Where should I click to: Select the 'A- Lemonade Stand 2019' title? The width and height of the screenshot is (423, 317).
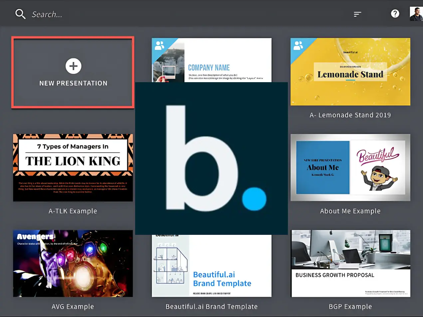(x=350, y=115)
